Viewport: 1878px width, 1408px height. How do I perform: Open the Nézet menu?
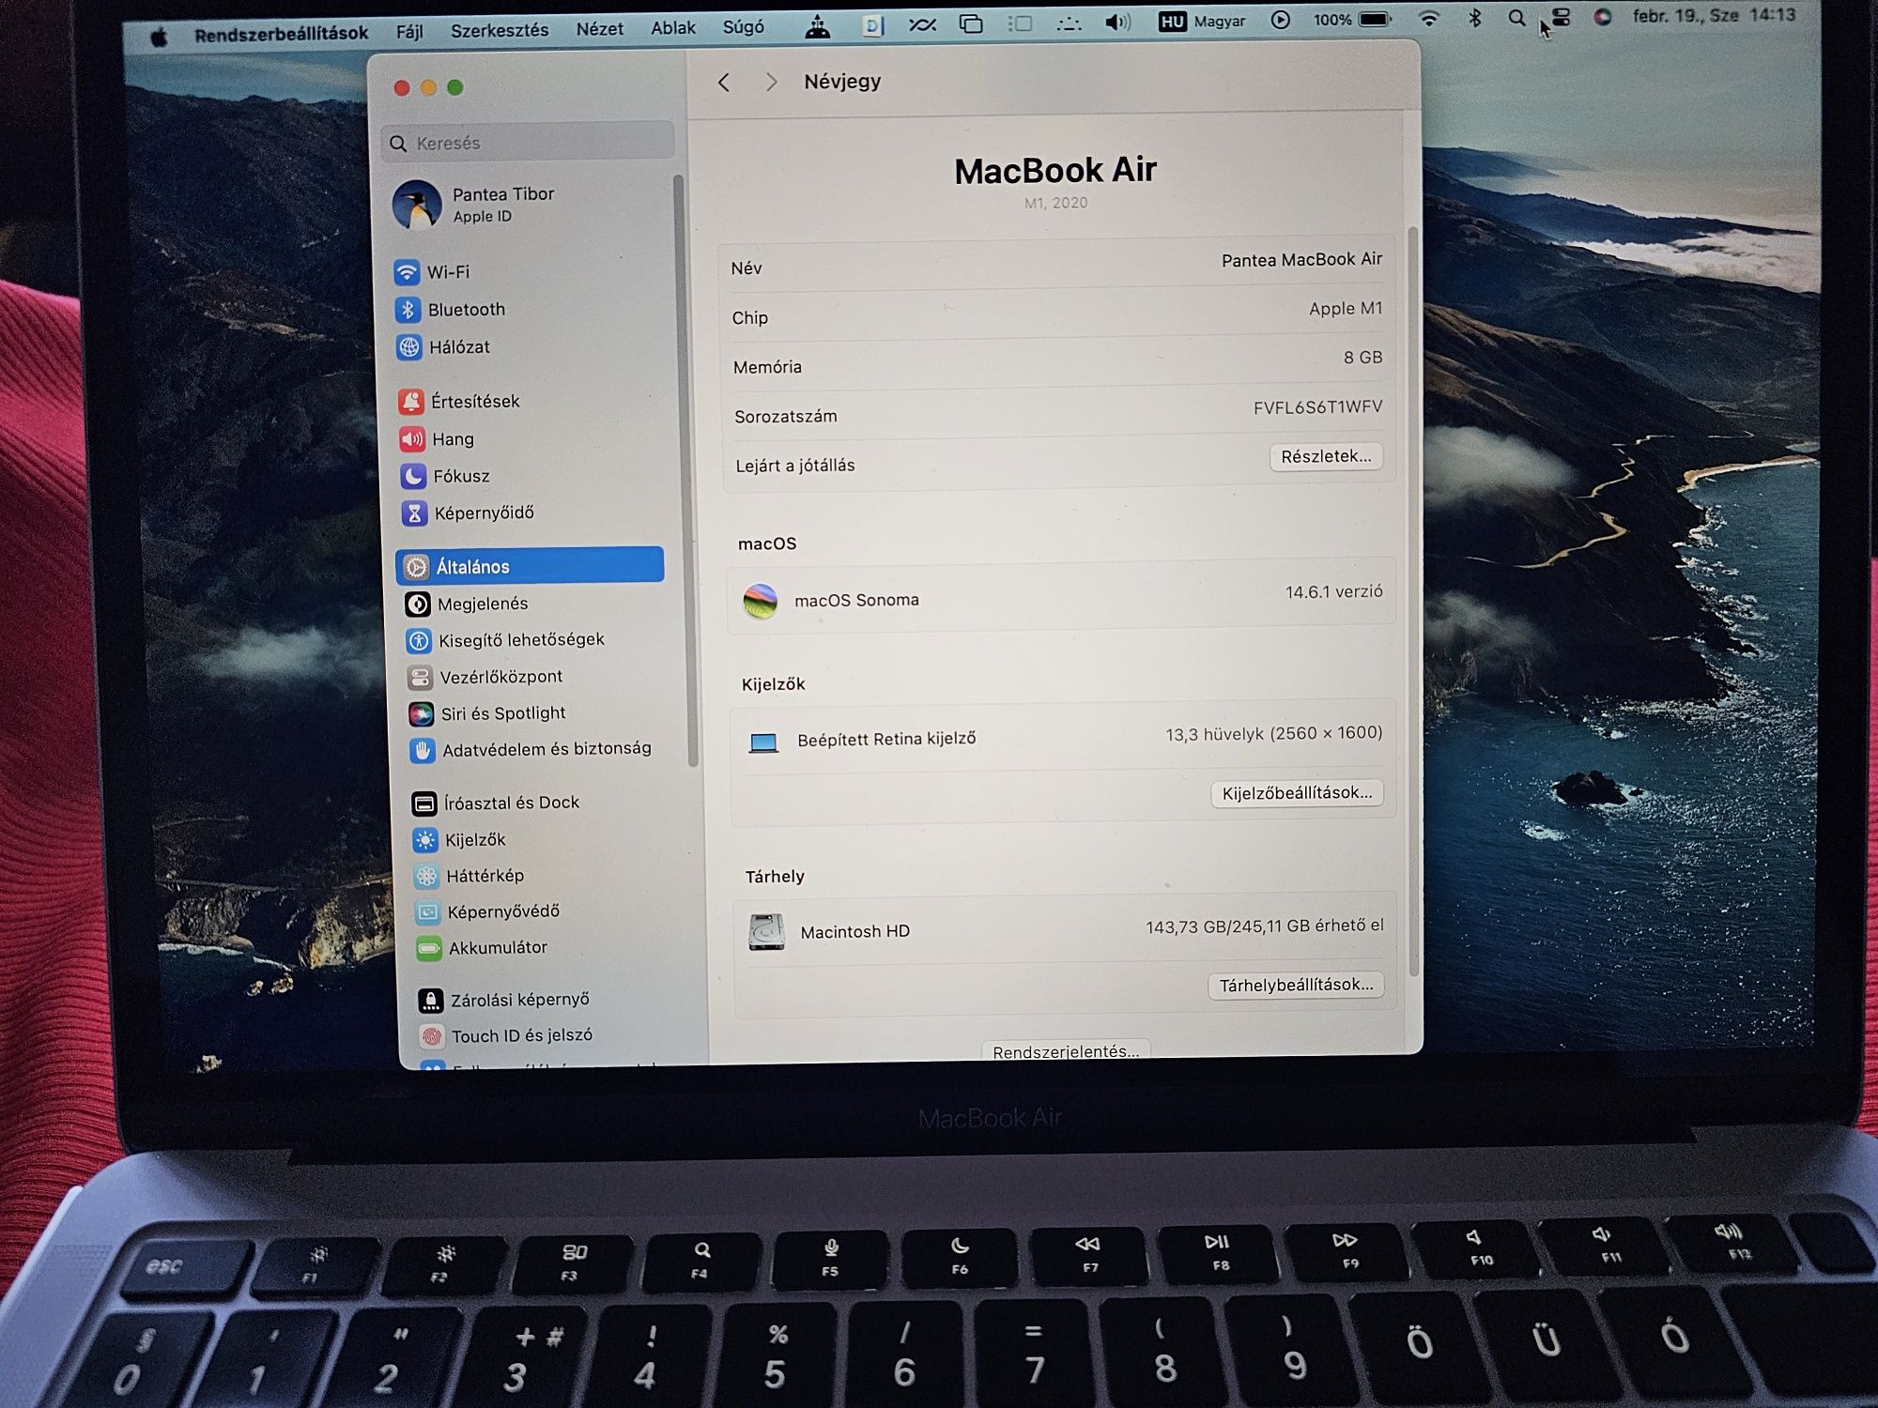coord(600,29)
